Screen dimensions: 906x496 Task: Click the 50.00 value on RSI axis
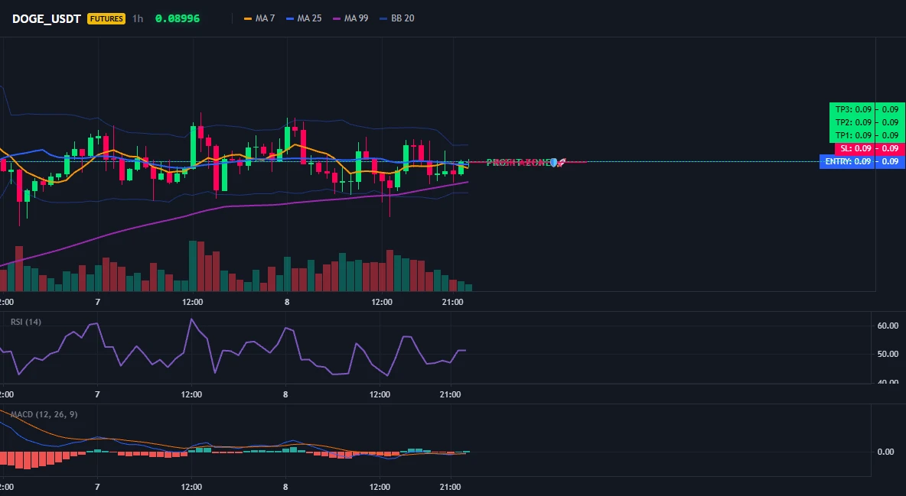888,354
